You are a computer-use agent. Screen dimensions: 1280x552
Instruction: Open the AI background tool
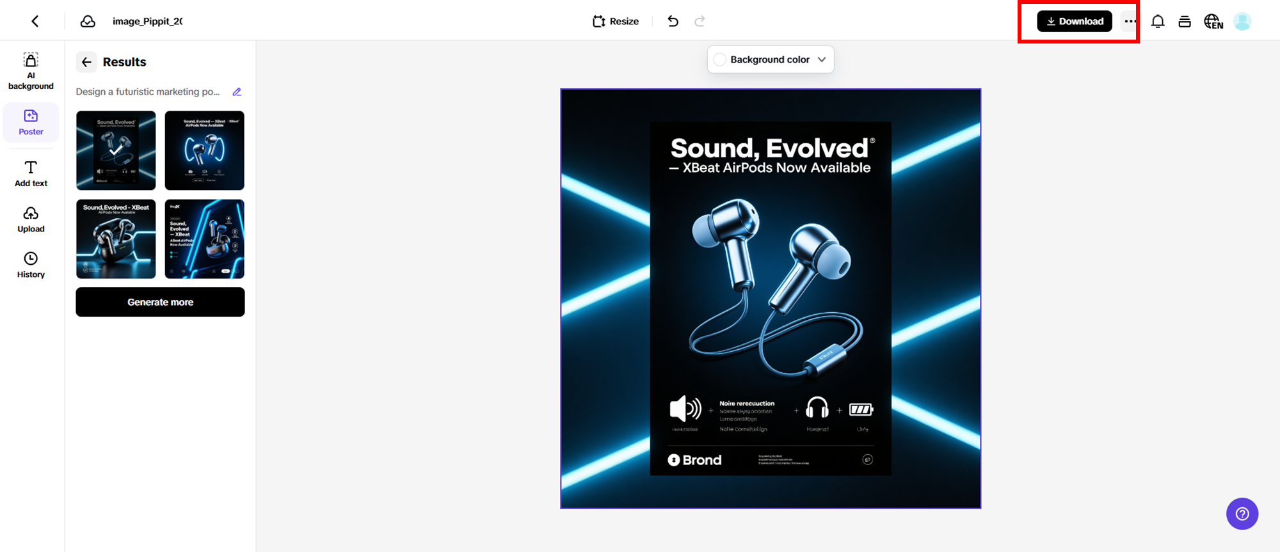tap(31, 71)
